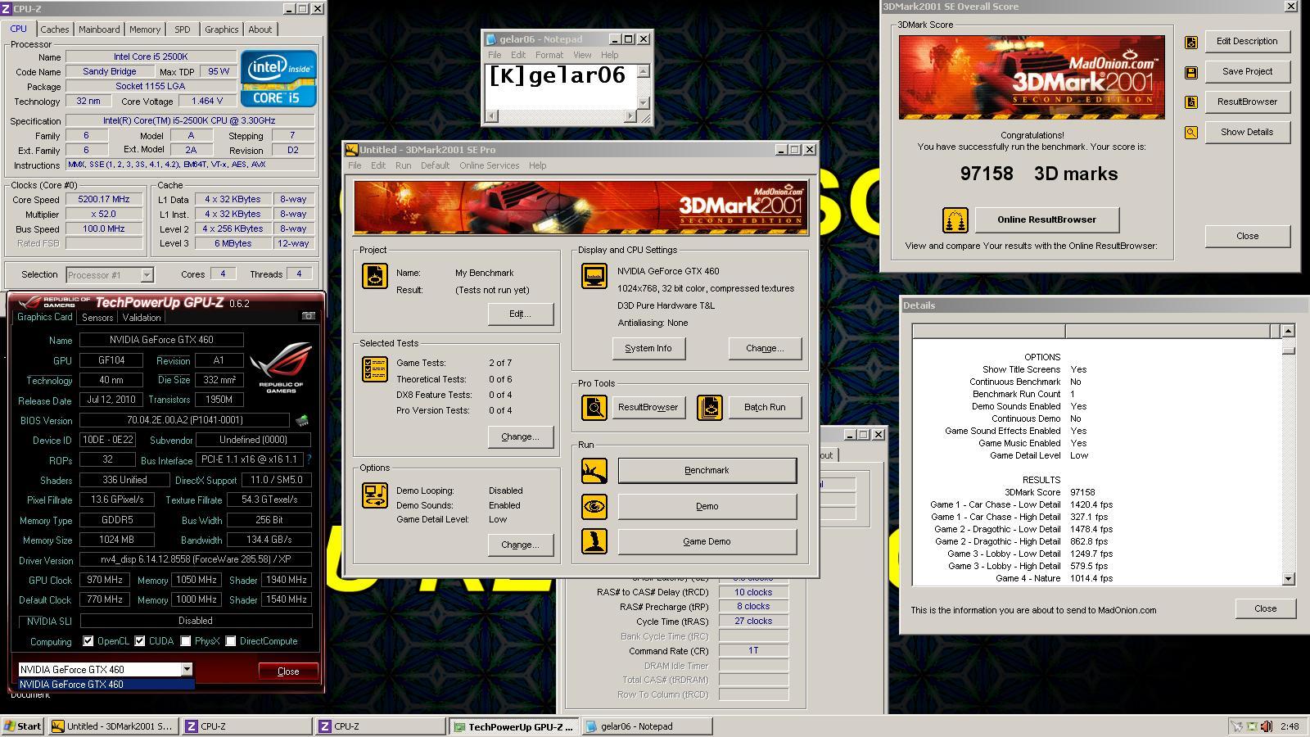The image size is (1310, 737).
Task: Click the volume icon in system tray
Action: [1267, 726]
